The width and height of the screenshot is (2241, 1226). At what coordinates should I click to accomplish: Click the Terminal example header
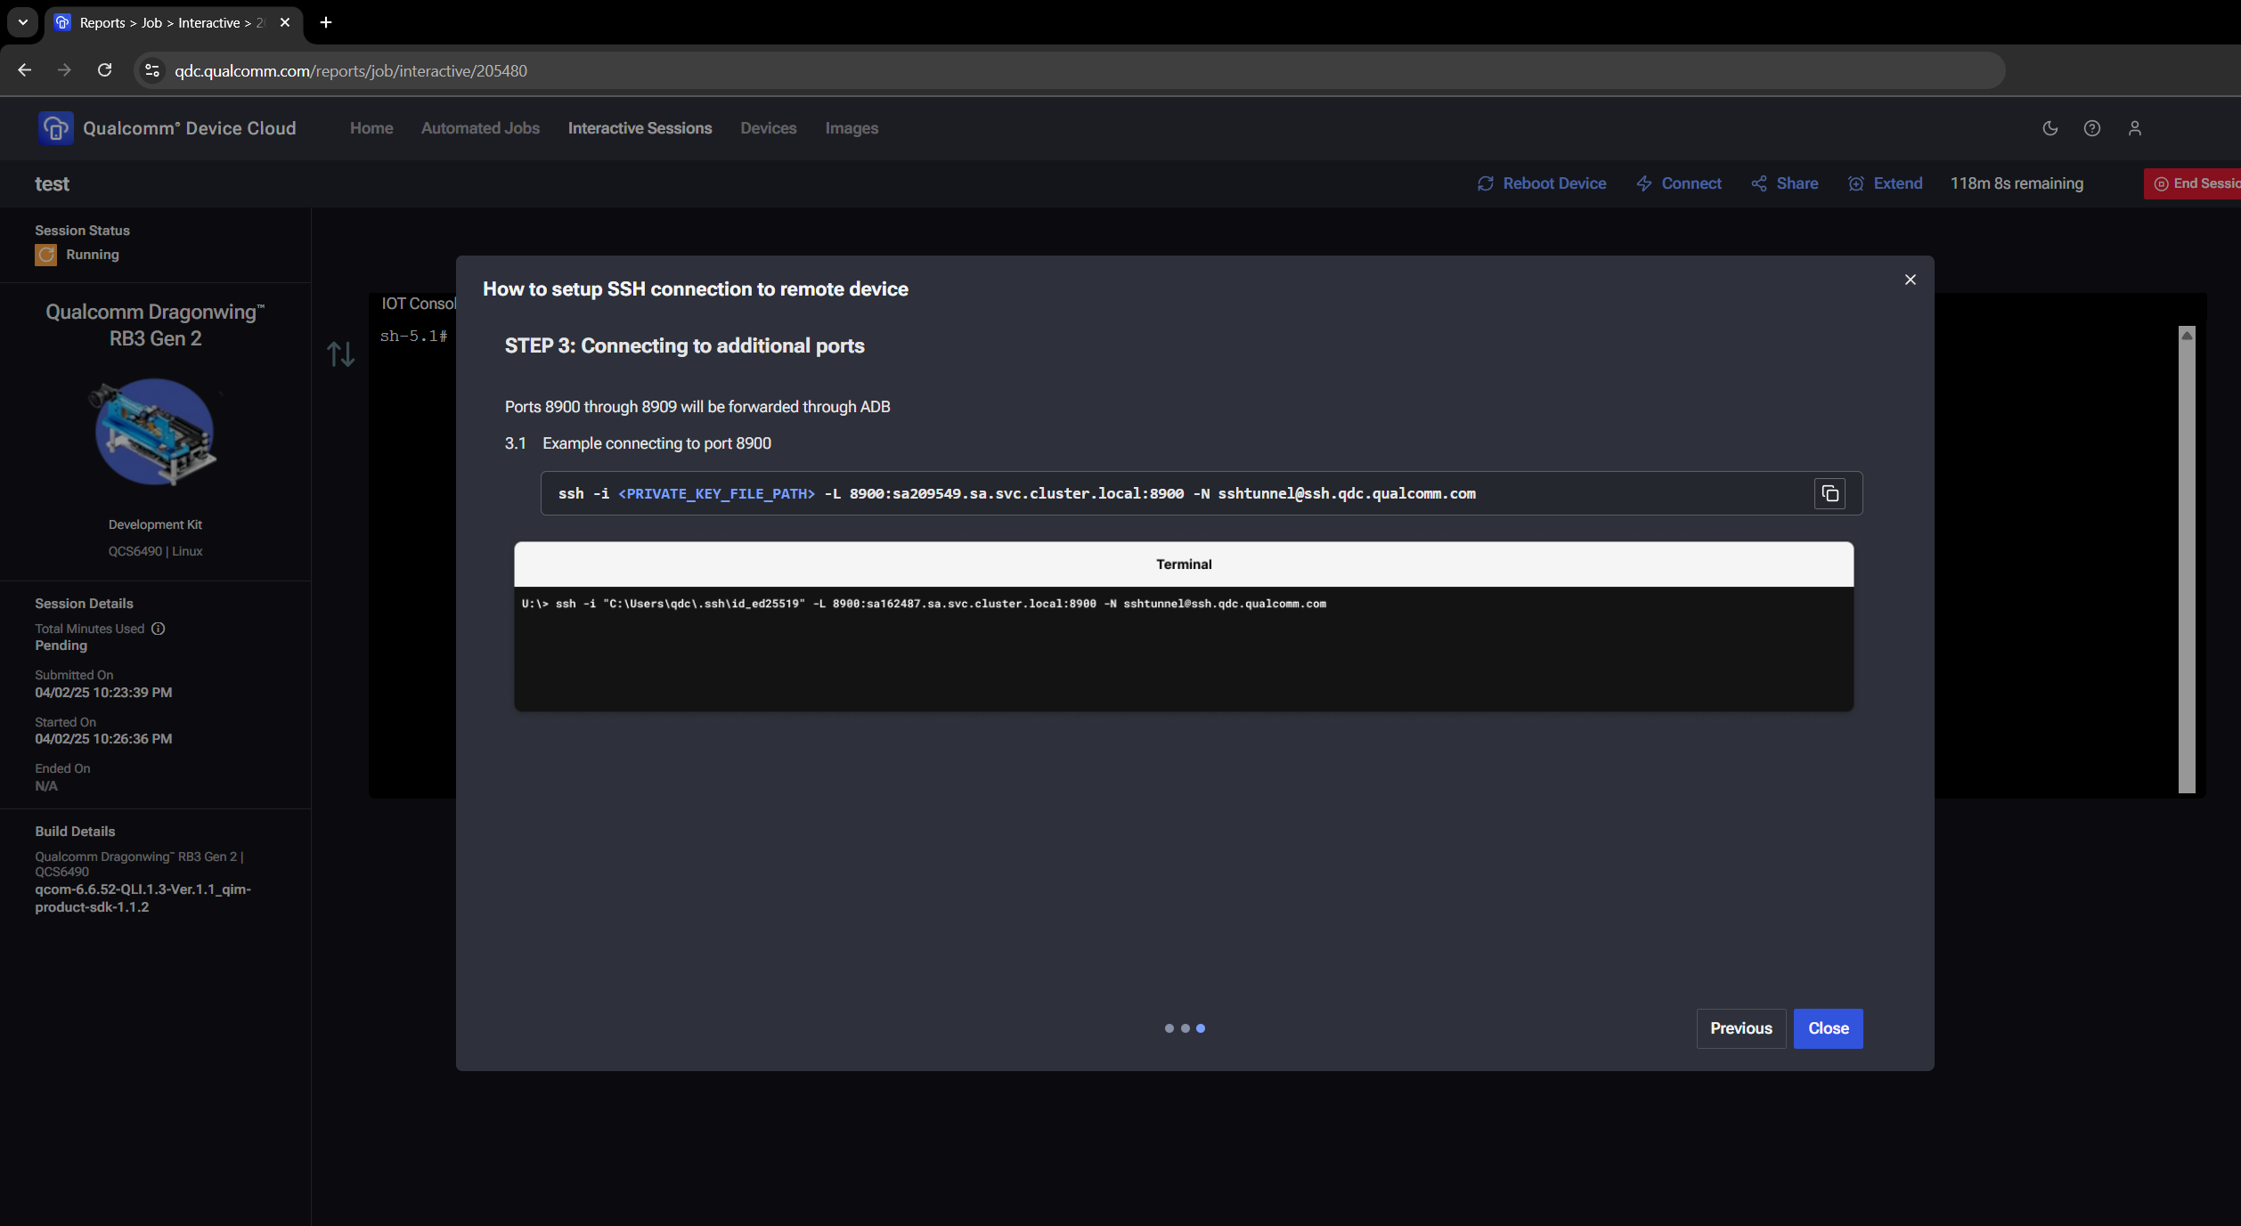(1183, 564)
